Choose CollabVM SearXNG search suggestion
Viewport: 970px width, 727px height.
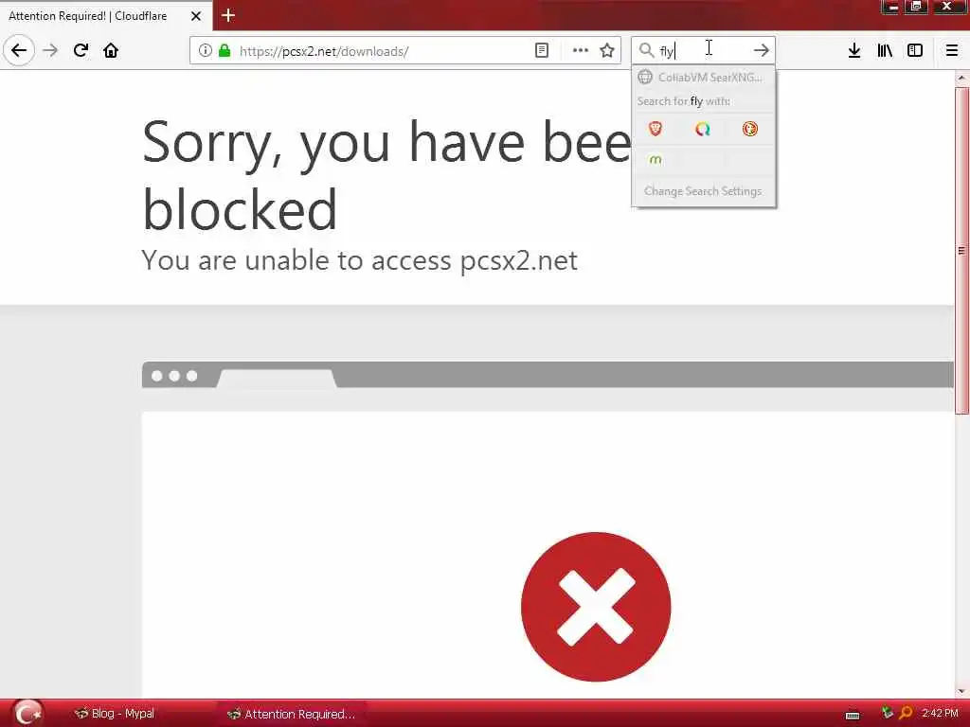coord(704,78)
